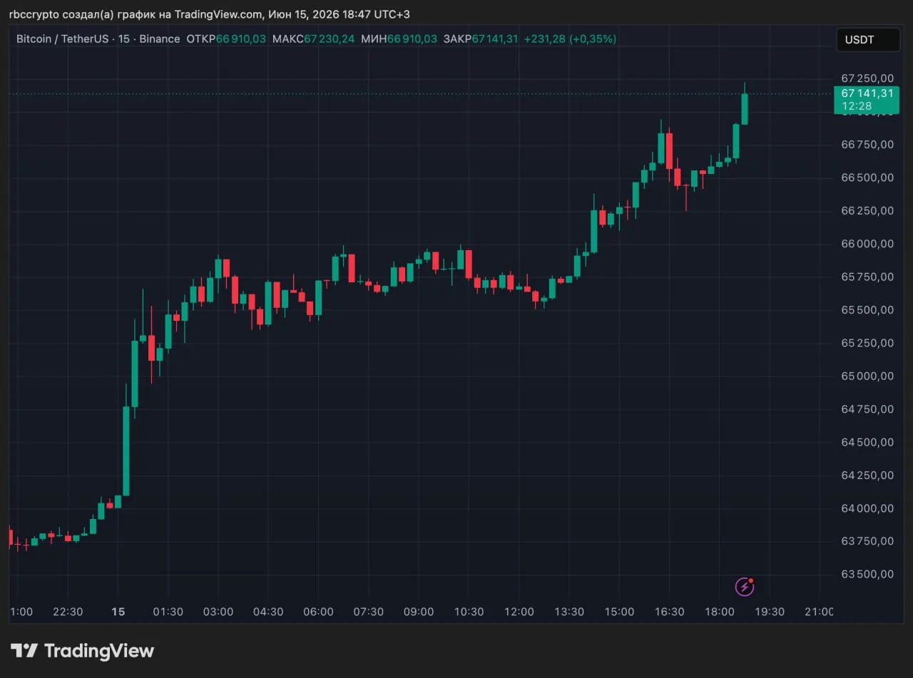Viewport: 913px width, 678px height.
Task: Click the 18:00 time axis label
Action: (x=719, y=612)
